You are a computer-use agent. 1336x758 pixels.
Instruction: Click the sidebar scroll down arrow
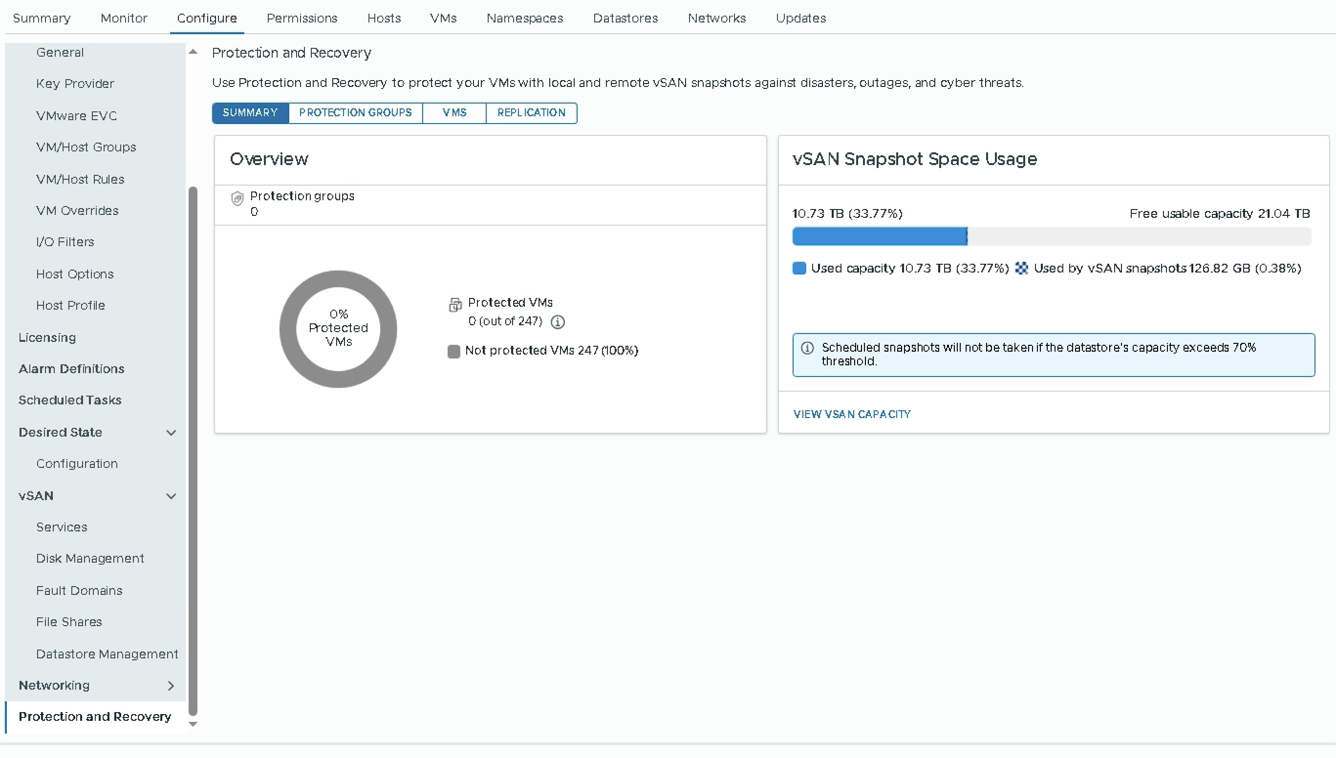tap(193, 724)
